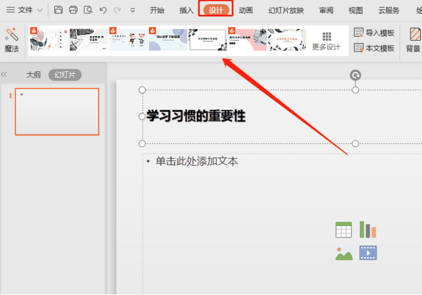Click the title text 学习习惯的重要性
Screen dimensions: 422x295
tap(196, 116)
